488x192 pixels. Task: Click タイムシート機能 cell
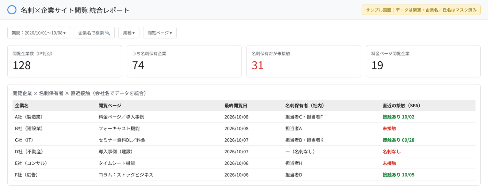pyautogui.click(x=117, y=163)
